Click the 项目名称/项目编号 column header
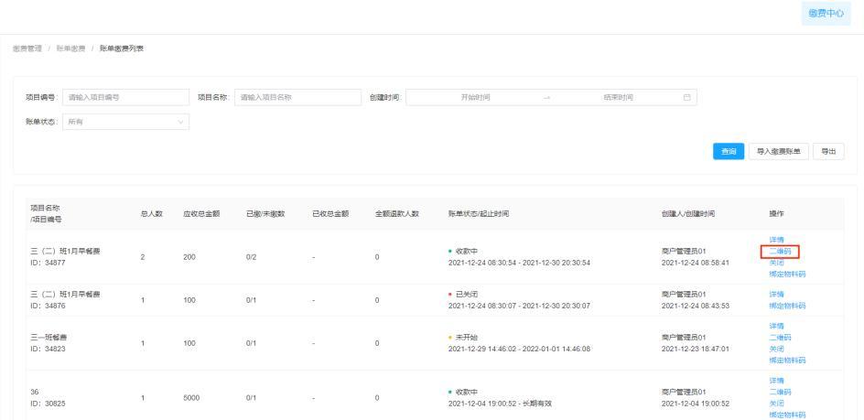This screenshot has width=864, height=420. [46, 214]
